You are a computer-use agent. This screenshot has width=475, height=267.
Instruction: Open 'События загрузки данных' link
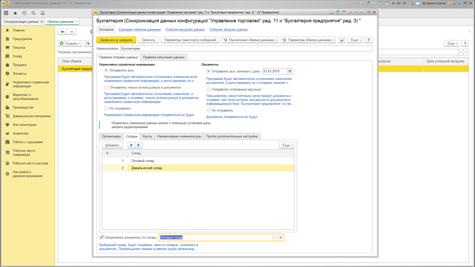[229, 30]
